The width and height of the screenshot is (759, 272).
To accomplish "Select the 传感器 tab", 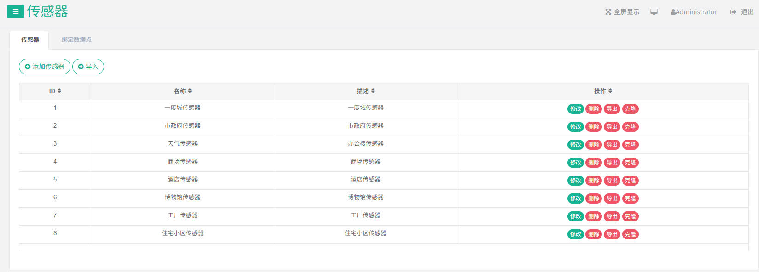I will point(30,40).
